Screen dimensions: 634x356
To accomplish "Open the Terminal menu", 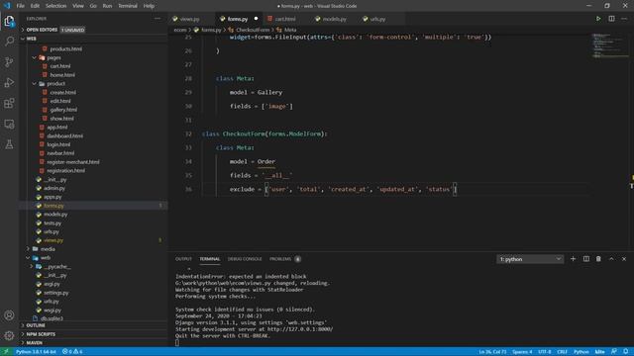I will click(x=128, y=6).
